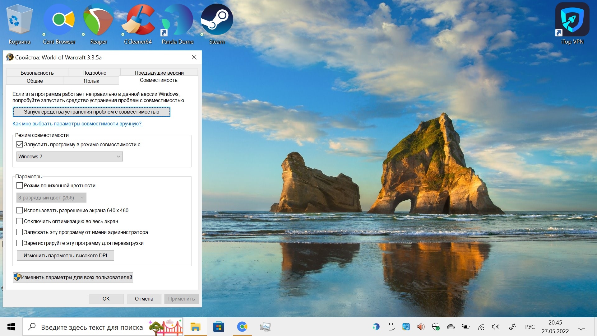Close the World of Warcraft properties dialog
The height and width of the screenshot is (336, 597).
point(194,57)
